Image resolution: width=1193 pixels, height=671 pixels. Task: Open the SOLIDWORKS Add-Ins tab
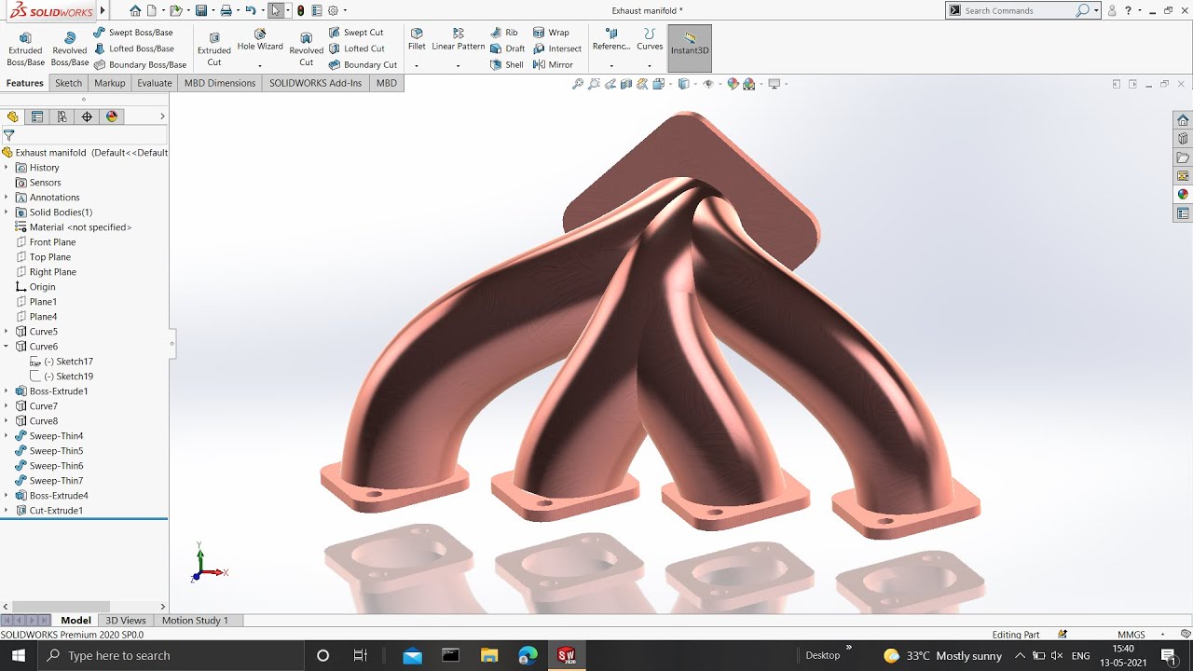315,83
